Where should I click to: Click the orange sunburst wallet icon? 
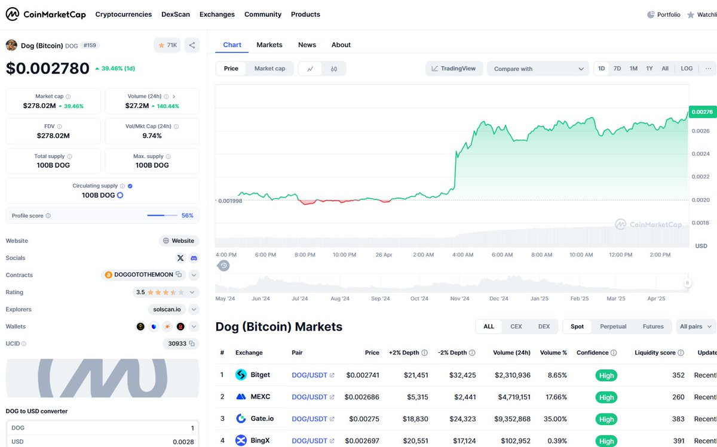167,326
